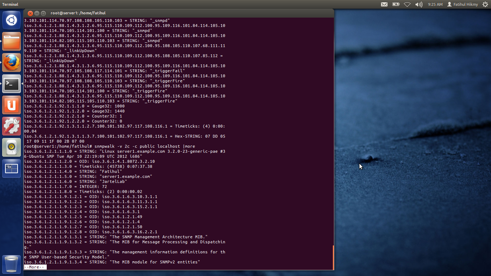The image size is (491, 276).
Task: Open the session gear menu
Action: click(x=486, y=4)
